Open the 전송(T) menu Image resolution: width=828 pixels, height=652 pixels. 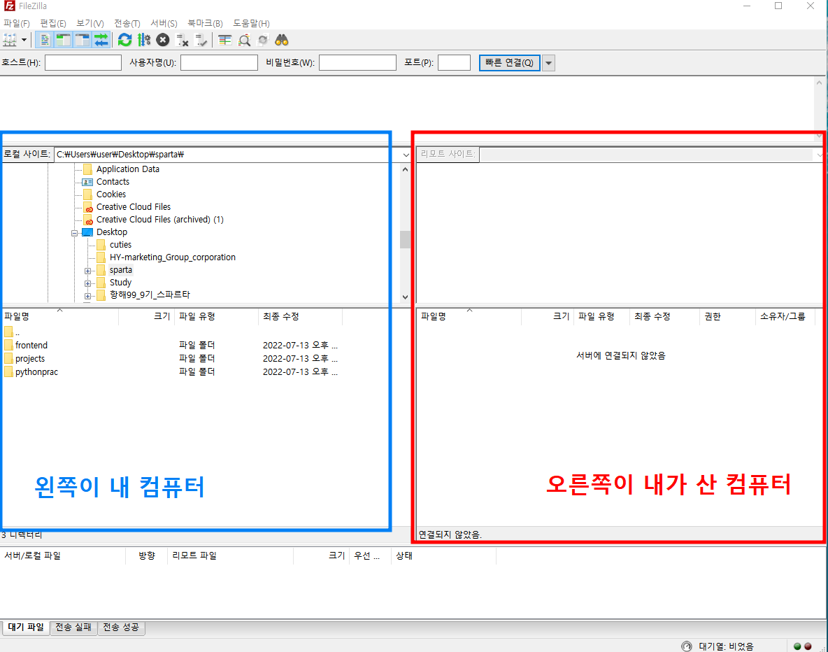127,23
